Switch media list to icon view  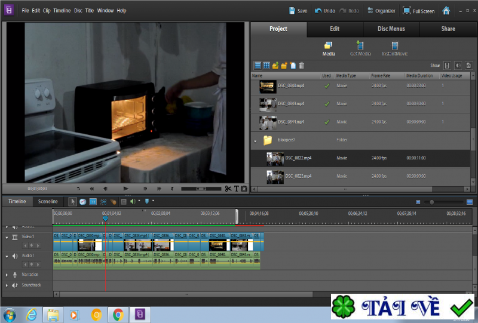266,65
